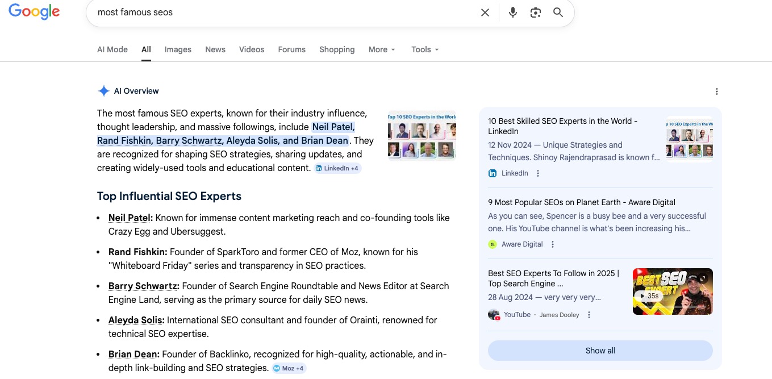The height and width of the screenshot is (379, 772).
Task: Open the Neil Patel bullet link
Action: click(x=130, y=218)
